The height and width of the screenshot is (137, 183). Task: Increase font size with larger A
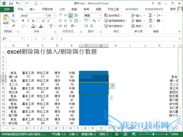click(43, 21)
